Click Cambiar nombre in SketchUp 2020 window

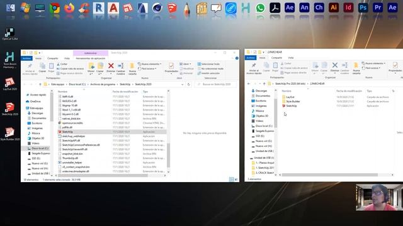(x=120, y=68)
